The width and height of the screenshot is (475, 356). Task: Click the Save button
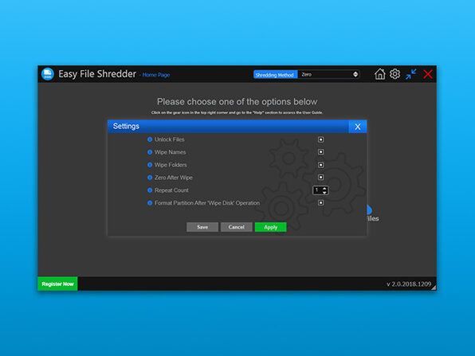(202, 227)
